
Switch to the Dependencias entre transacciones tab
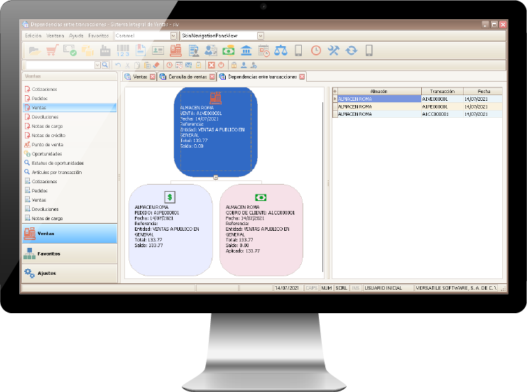pyautogui.click(x=262, y=77)
